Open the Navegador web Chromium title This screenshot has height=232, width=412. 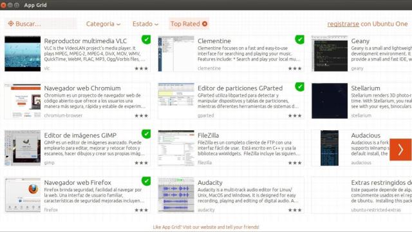click(82, 88)
